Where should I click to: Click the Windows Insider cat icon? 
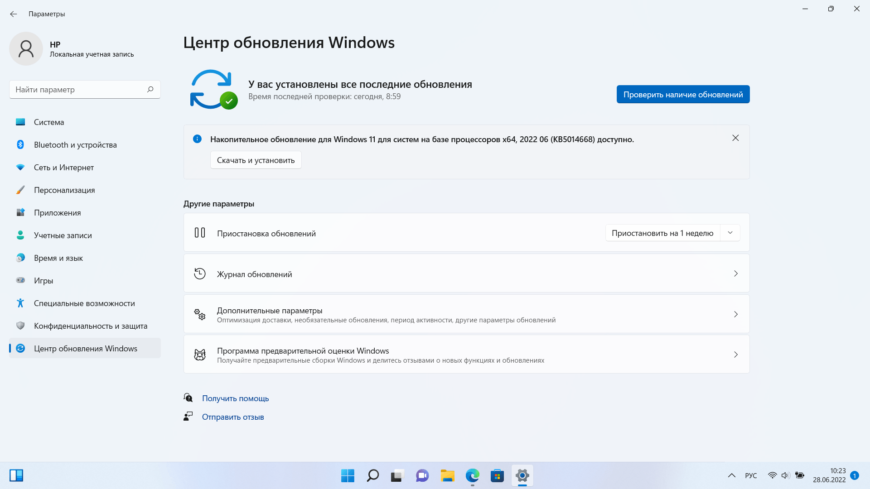tap(200, 355)
